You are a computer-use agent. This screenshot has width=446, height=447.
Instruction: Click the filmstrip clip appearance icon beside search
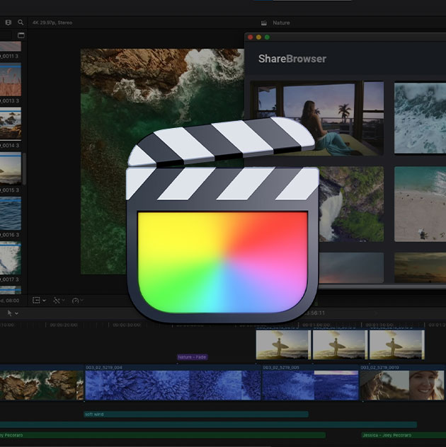8,22
